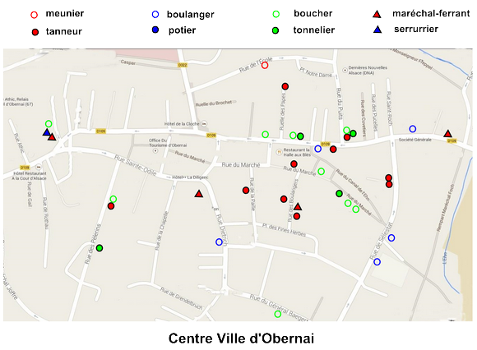Click the boulanger circle on Rue Dietrich

[x=219, y=242]
